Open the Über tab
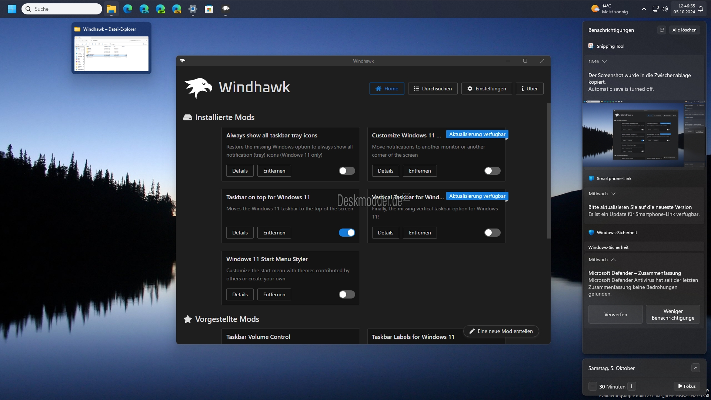The height and width of the screenshot is (400, 711). pos(530,89)
